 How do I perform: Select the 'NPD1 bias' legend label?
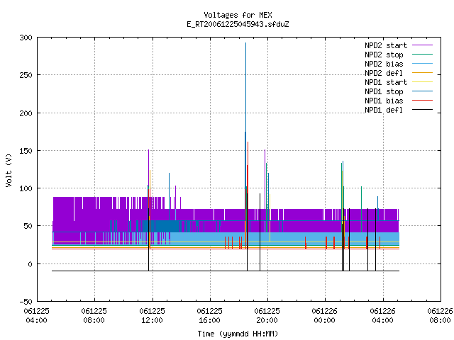(384, 101)
